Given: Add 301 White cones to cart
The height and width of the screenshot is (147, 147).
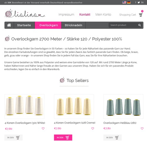Looking at the screenshot, I should (x=14, y=138).
